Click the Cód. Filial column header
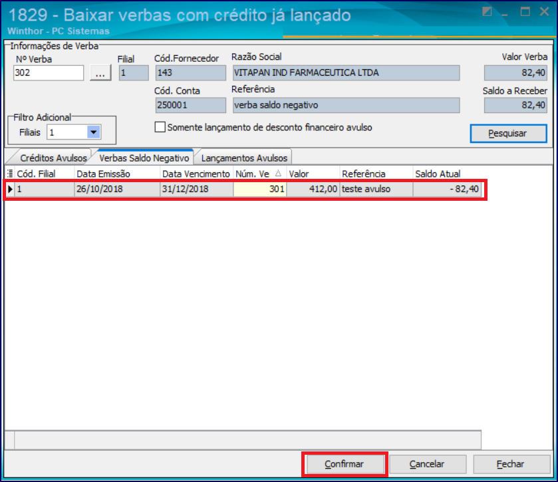 (44, 174)
